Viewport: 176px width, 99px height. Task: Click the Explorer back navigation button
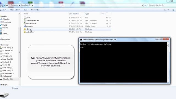click(1, 5)
